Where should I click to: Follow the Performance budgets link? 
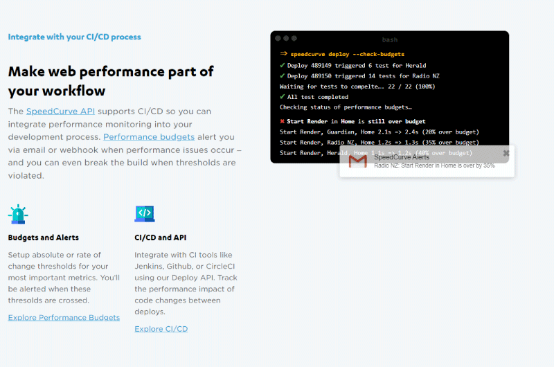click(149, 137)
